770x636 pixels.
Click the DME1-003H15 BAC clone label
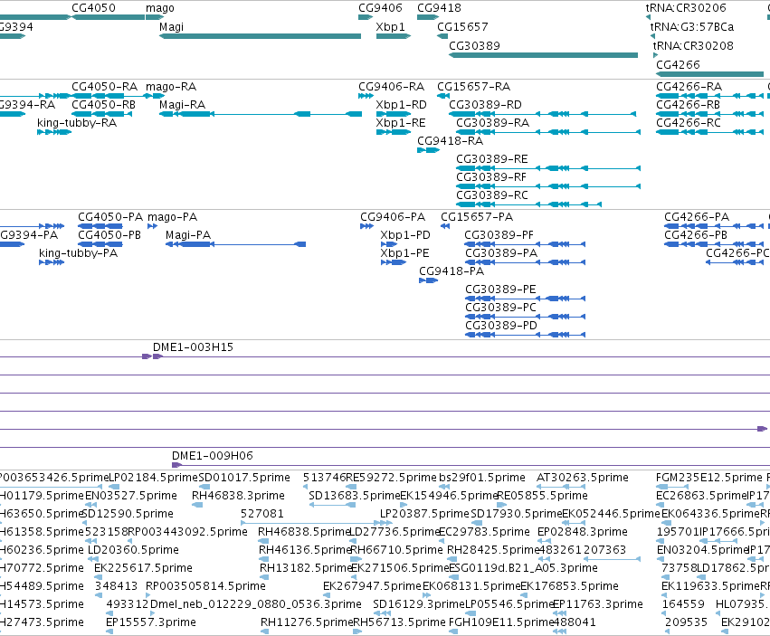pos(193,347)
